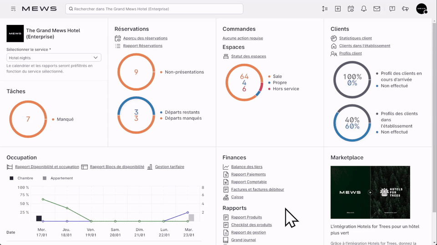Click the Espaces donut with 64 Sale
Viewport: 437px width, 245px height.
coord(244,83)
